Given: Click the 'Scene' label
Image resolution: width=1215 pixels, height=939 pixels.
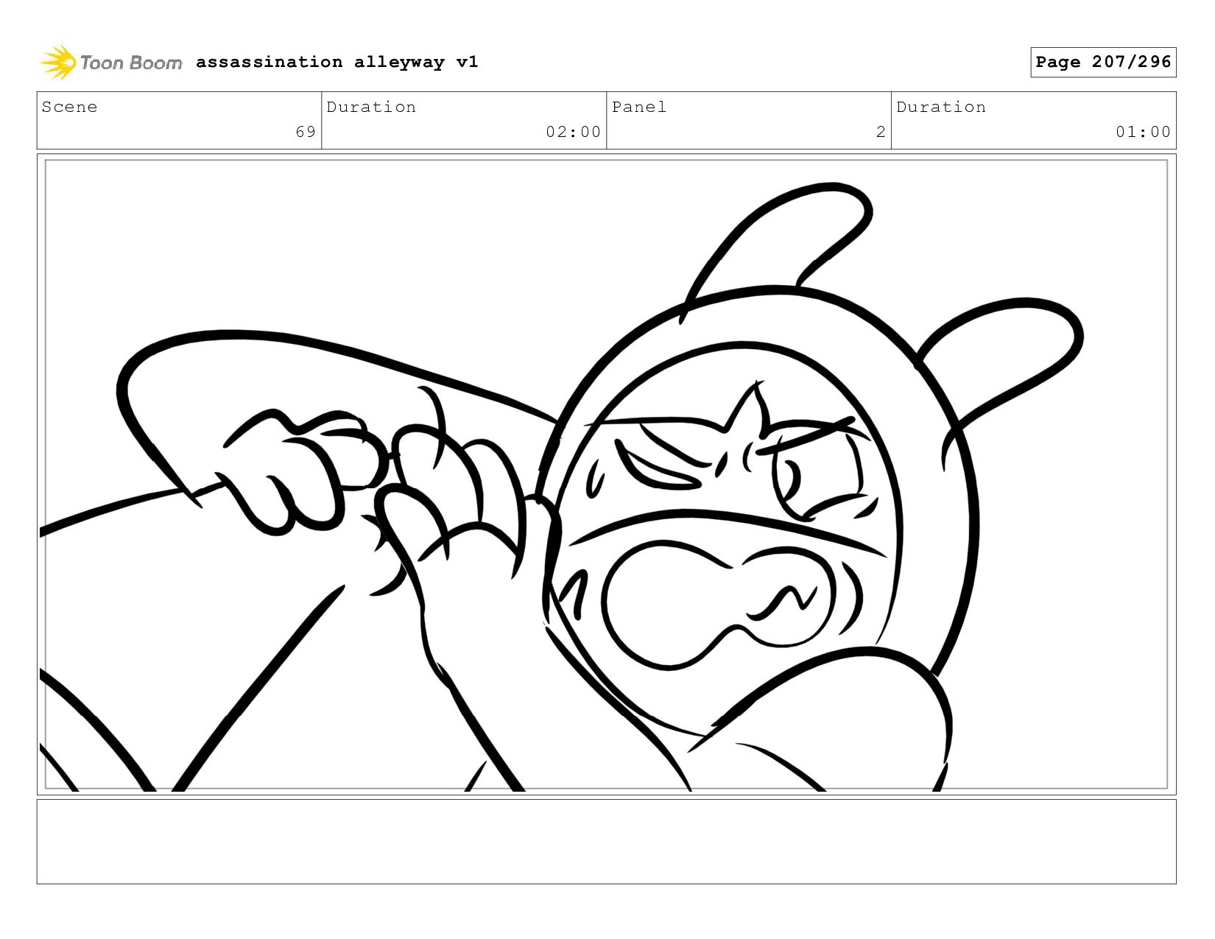Looking at the screenshot, I should [x=69, y=107].
